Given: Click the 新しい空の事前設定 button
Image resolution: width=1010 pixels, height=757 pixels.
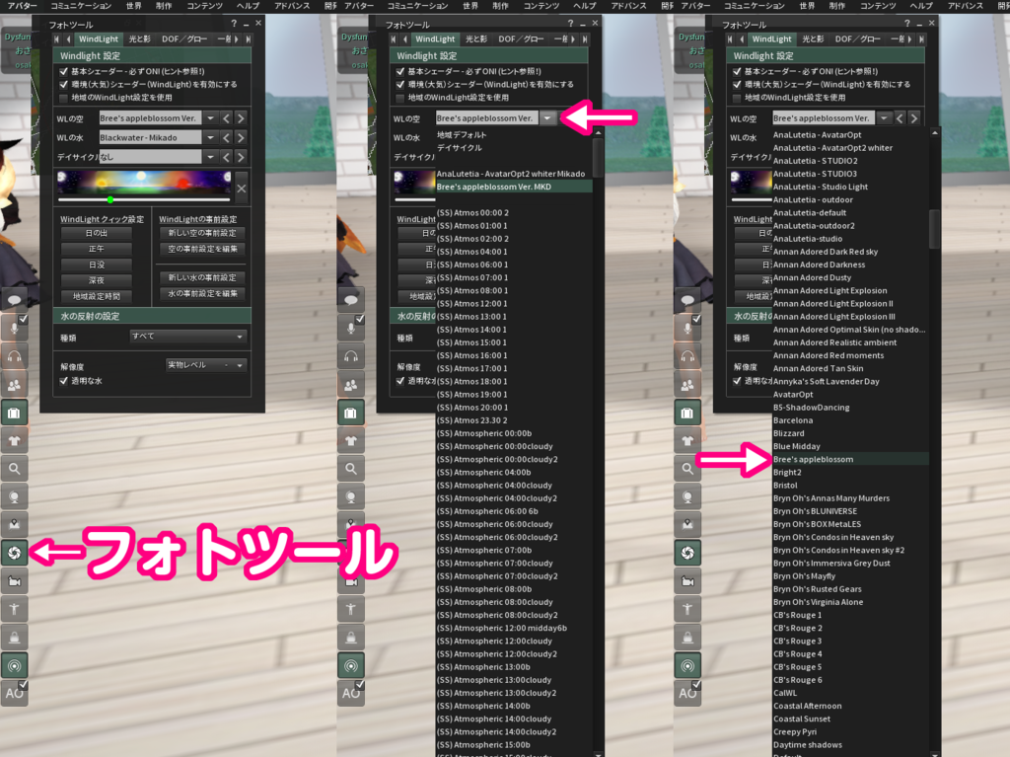Looking at the screenshot, I should 200,234.
